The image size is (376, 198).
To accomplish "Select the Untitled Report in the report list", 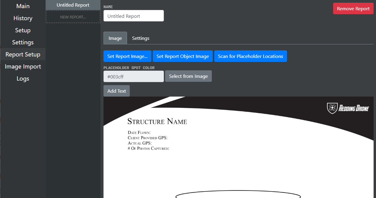I will [x=73, y=5].
